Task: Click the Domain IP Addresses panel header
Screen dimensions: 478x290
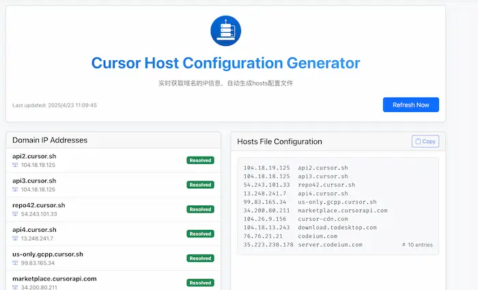Action: click(x=50, y=140)
